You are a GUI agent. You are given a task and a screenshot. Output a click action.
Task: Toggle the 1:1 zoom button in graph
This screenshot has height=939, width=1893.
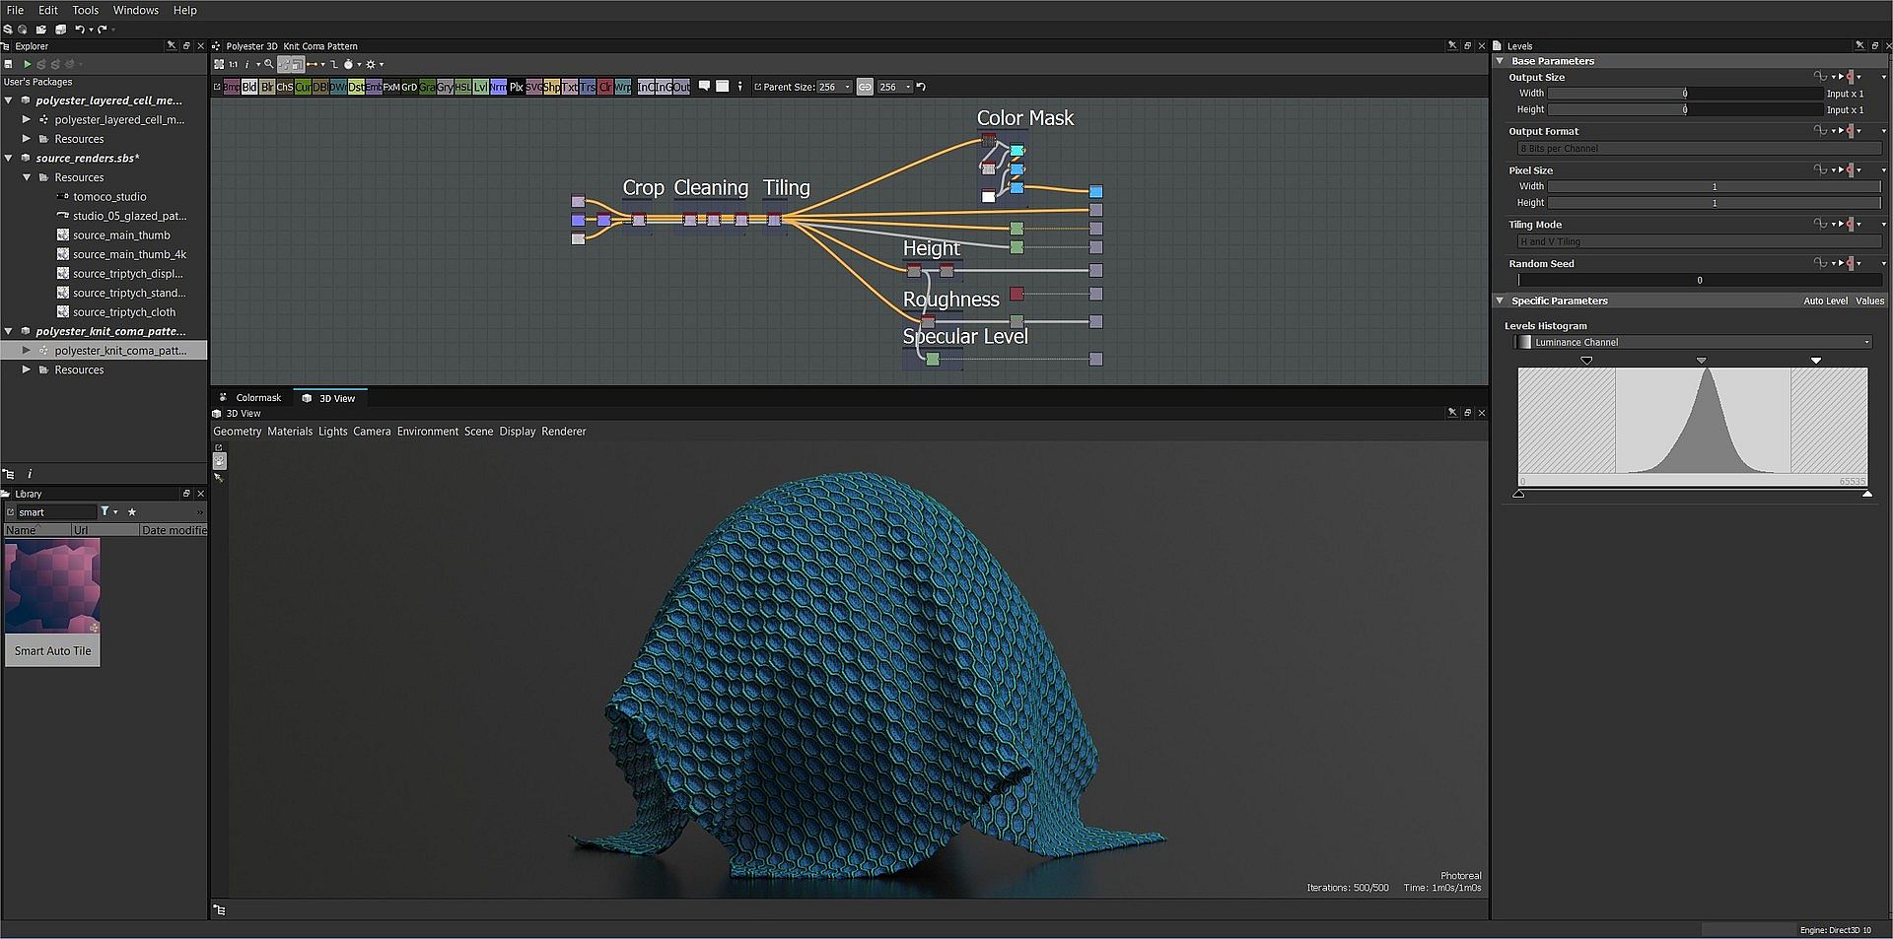tap(233, 64)
